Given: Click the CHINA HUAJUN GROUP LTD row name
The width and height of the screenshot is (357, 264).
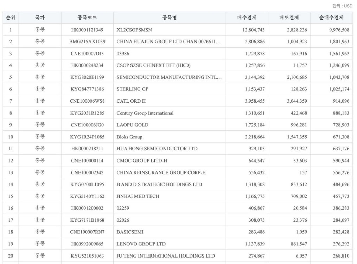Looking at the screenshot, I should coord(168,42).
